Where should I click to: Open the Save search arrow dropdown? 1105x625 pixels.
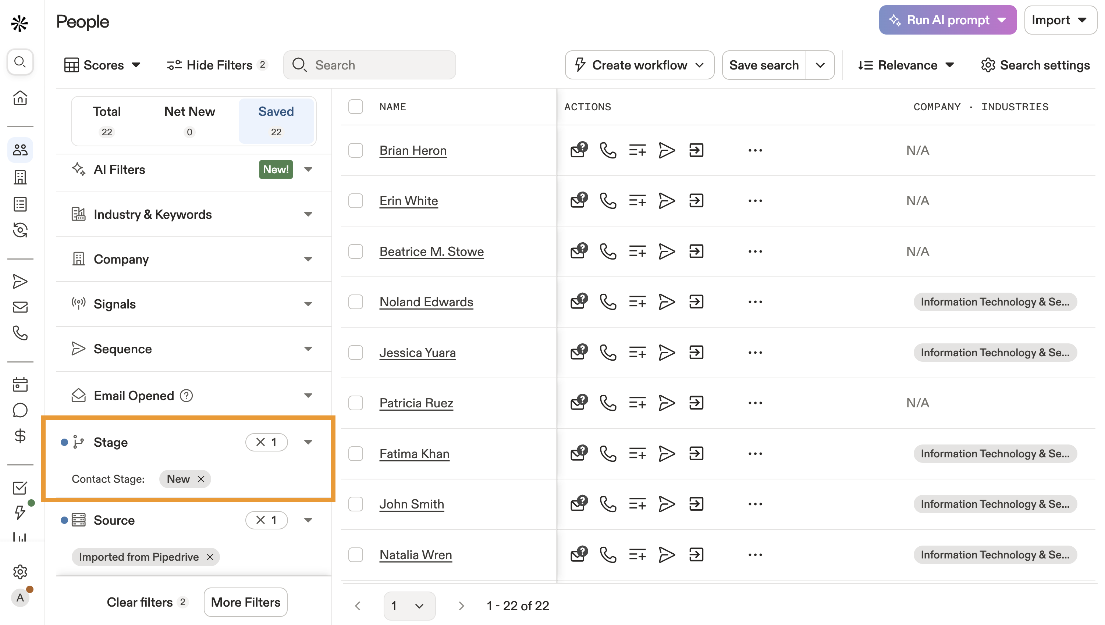coord(820,65)
